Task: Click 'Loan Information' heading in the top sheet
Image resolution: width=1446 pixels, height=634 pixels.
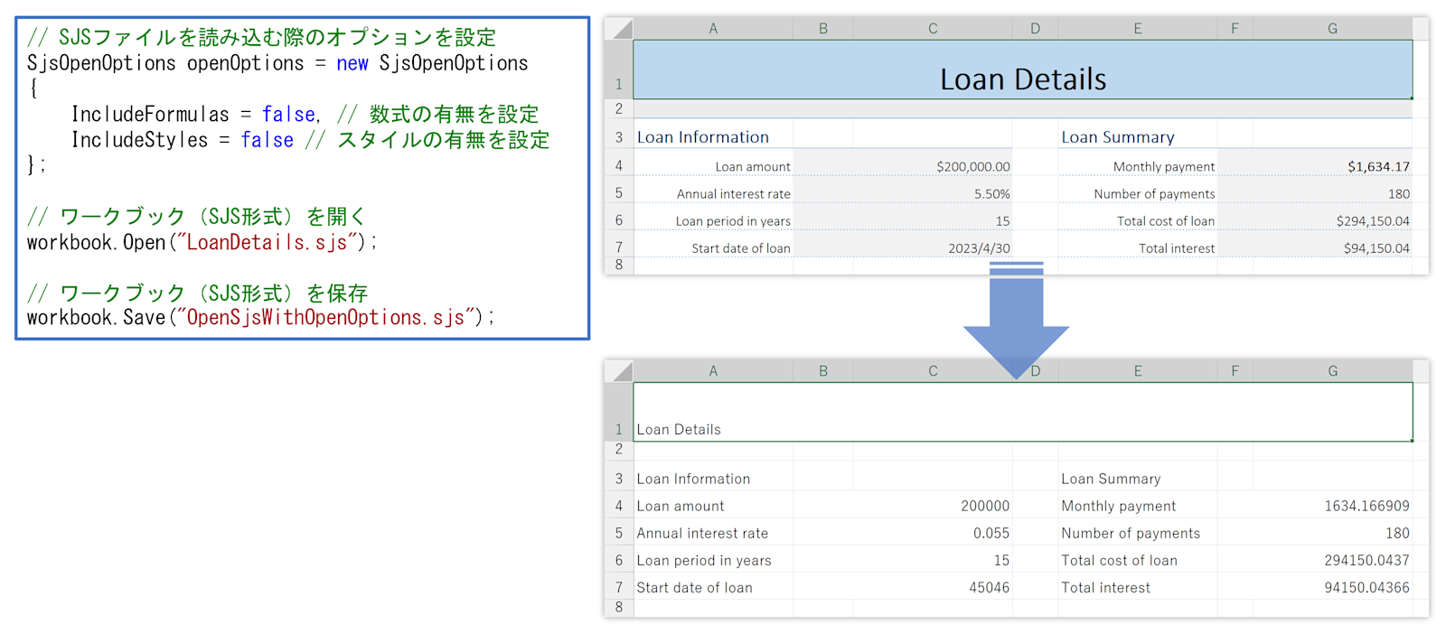Action: coord(703,137)
